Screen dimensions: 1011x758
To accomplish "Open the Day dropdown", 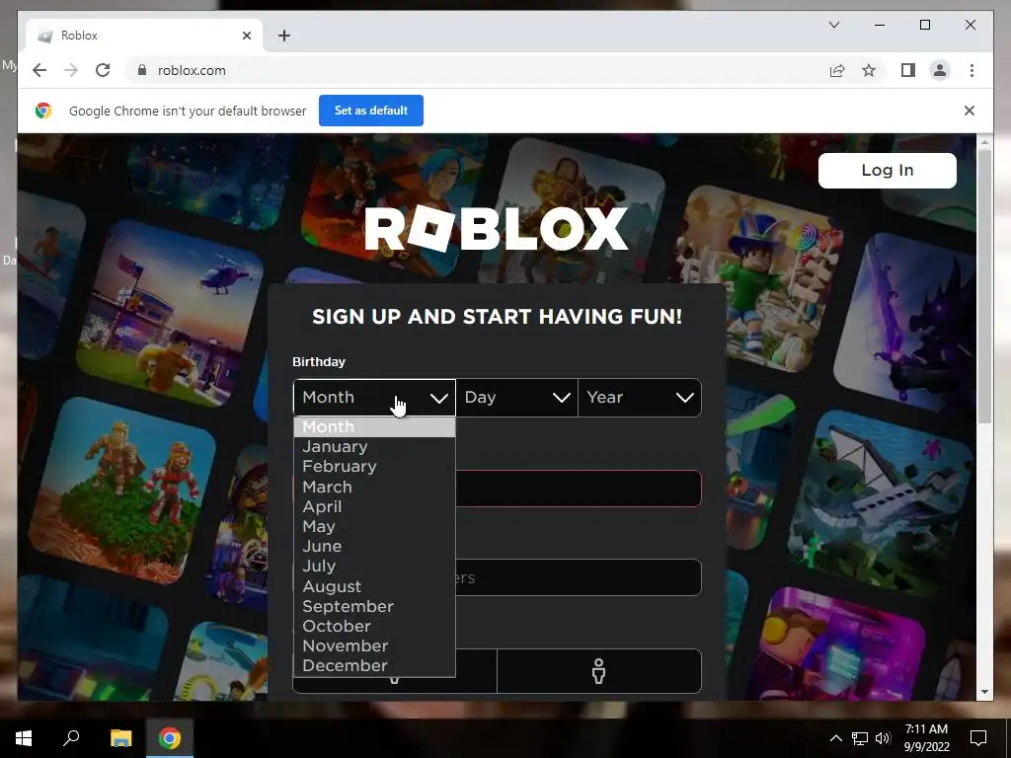I will click(517, 397).
